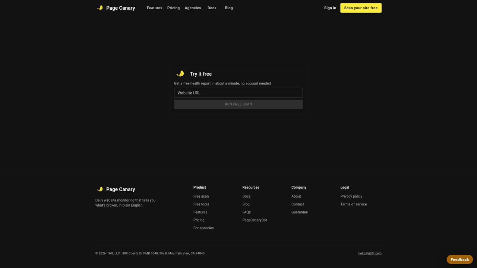This screenshot has height=268, width=477.
Task: Open the Terms of service link
Action: coord(354,204)
